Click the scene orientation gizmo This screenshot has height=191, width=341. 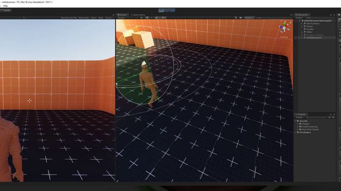pyautogui.click(x=285, y=28)
